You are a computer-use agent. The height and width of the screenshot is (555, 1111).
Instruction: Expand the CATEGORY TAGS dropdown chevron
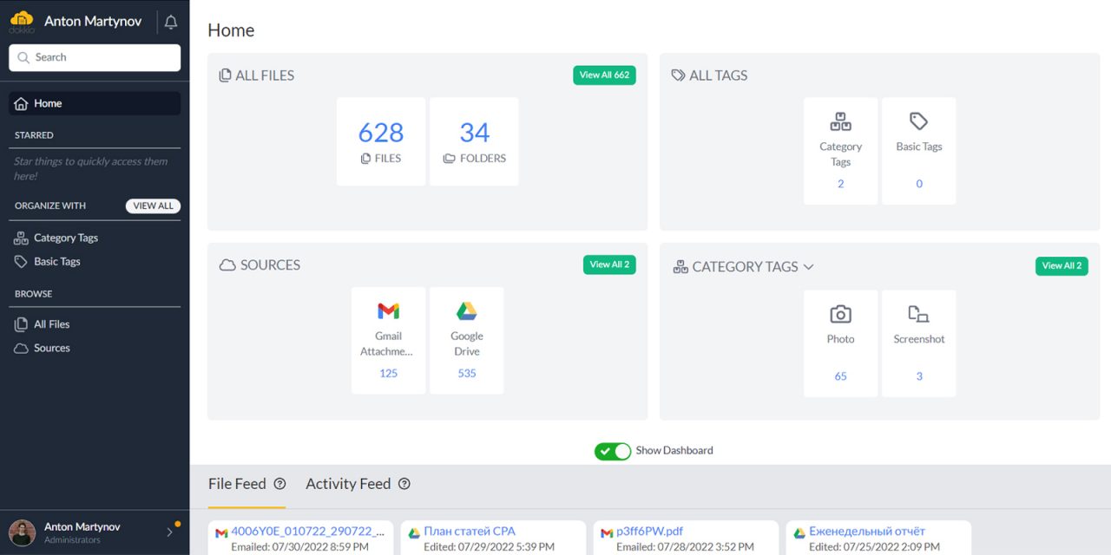tap(809, 267)
